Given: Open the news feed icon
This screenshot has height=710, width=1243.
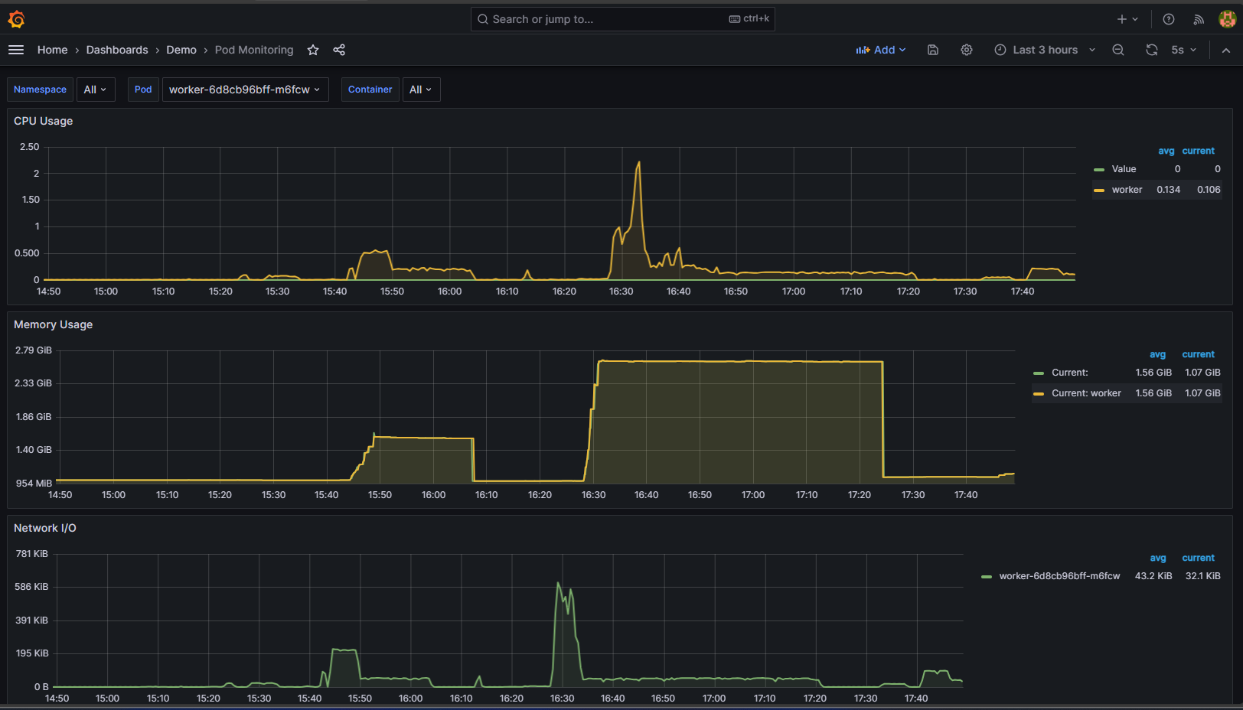Looking at the screenshot, I should point(1199,19).
